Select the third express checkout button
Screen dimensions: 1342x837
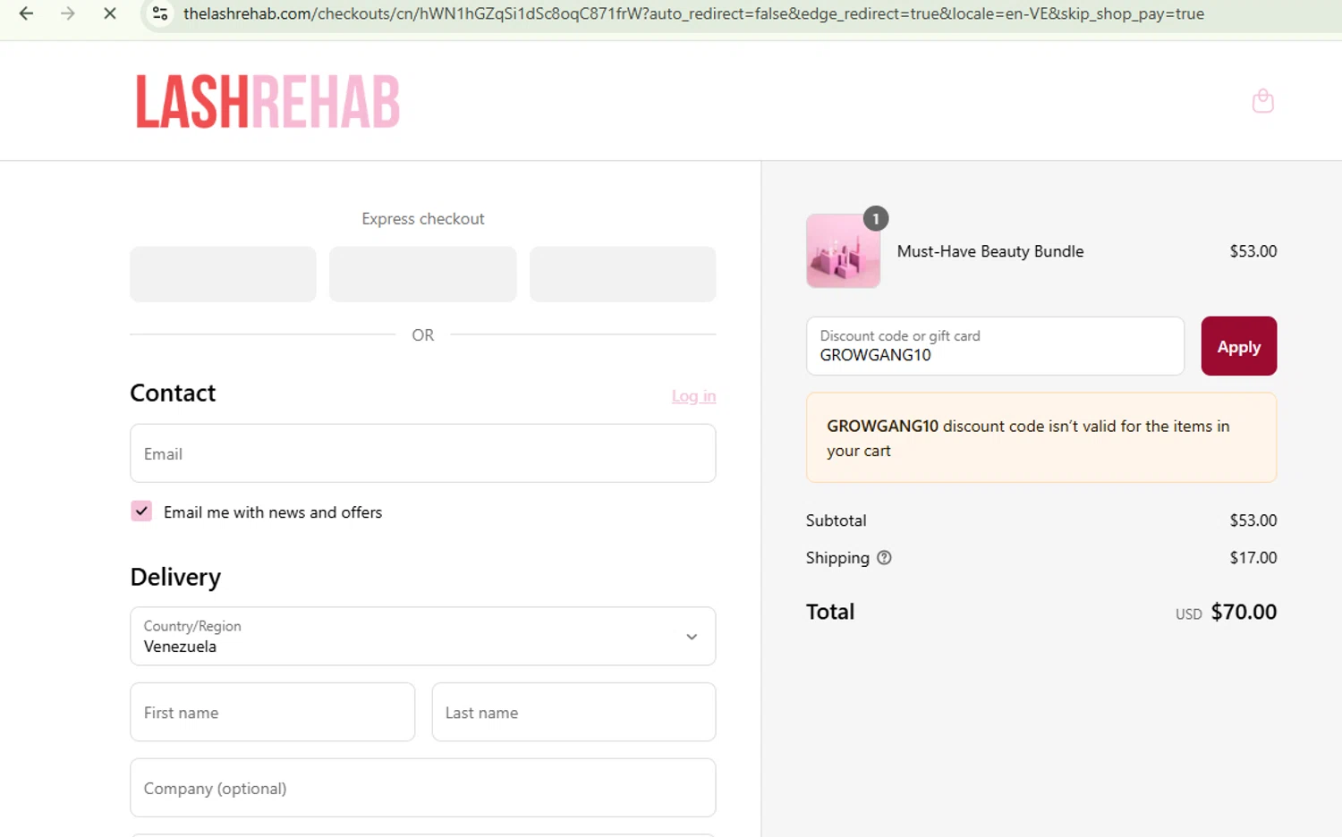pos(623,275)
